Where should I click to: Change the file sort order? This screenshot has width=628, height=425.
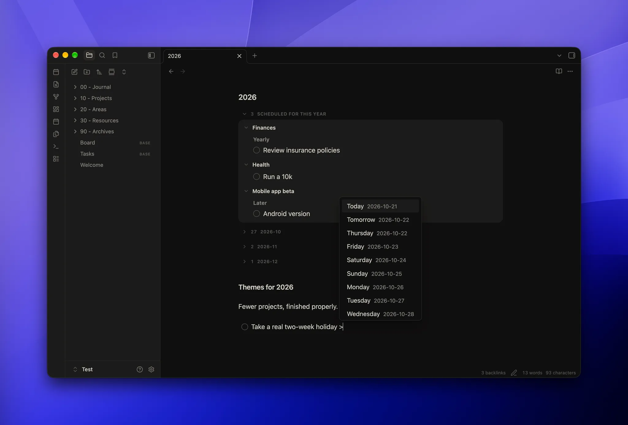[99, 72]
